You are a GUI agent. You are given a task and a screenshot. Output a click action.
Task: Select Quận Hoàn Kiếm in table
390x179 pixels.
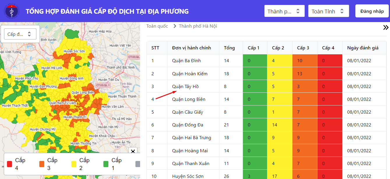point(190,74)
